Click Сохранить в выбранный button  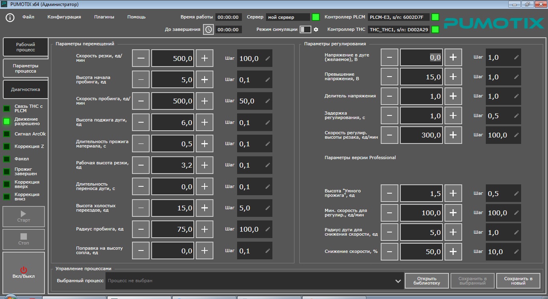(x=473, y=281)
